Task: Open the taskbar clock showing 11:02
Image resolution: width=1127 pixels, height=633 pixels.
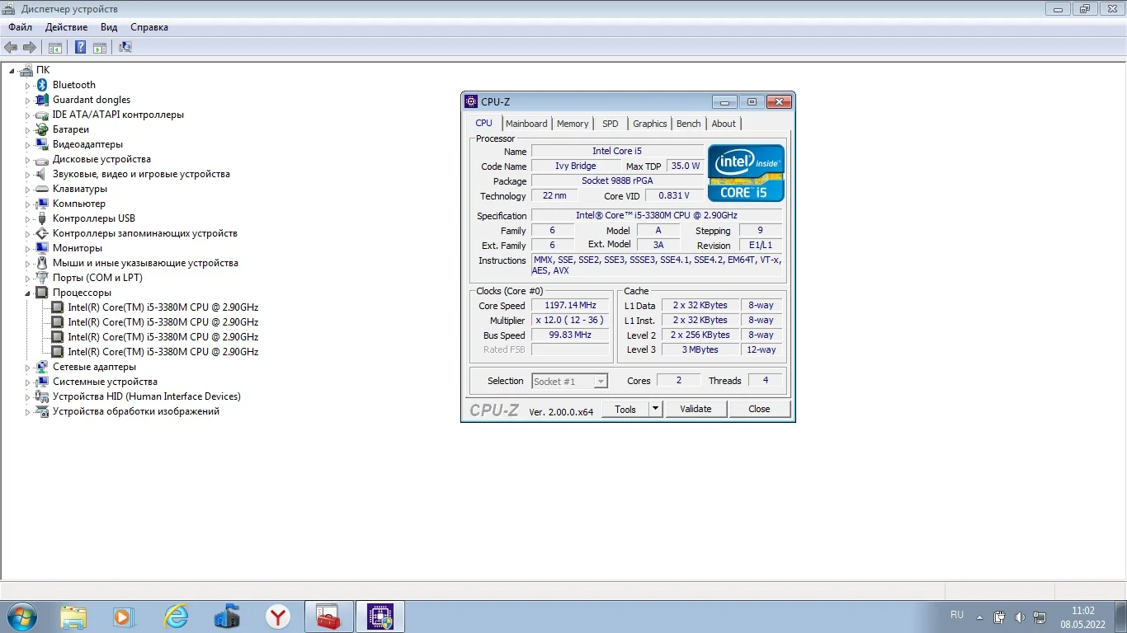Action: click(1082, 617)
